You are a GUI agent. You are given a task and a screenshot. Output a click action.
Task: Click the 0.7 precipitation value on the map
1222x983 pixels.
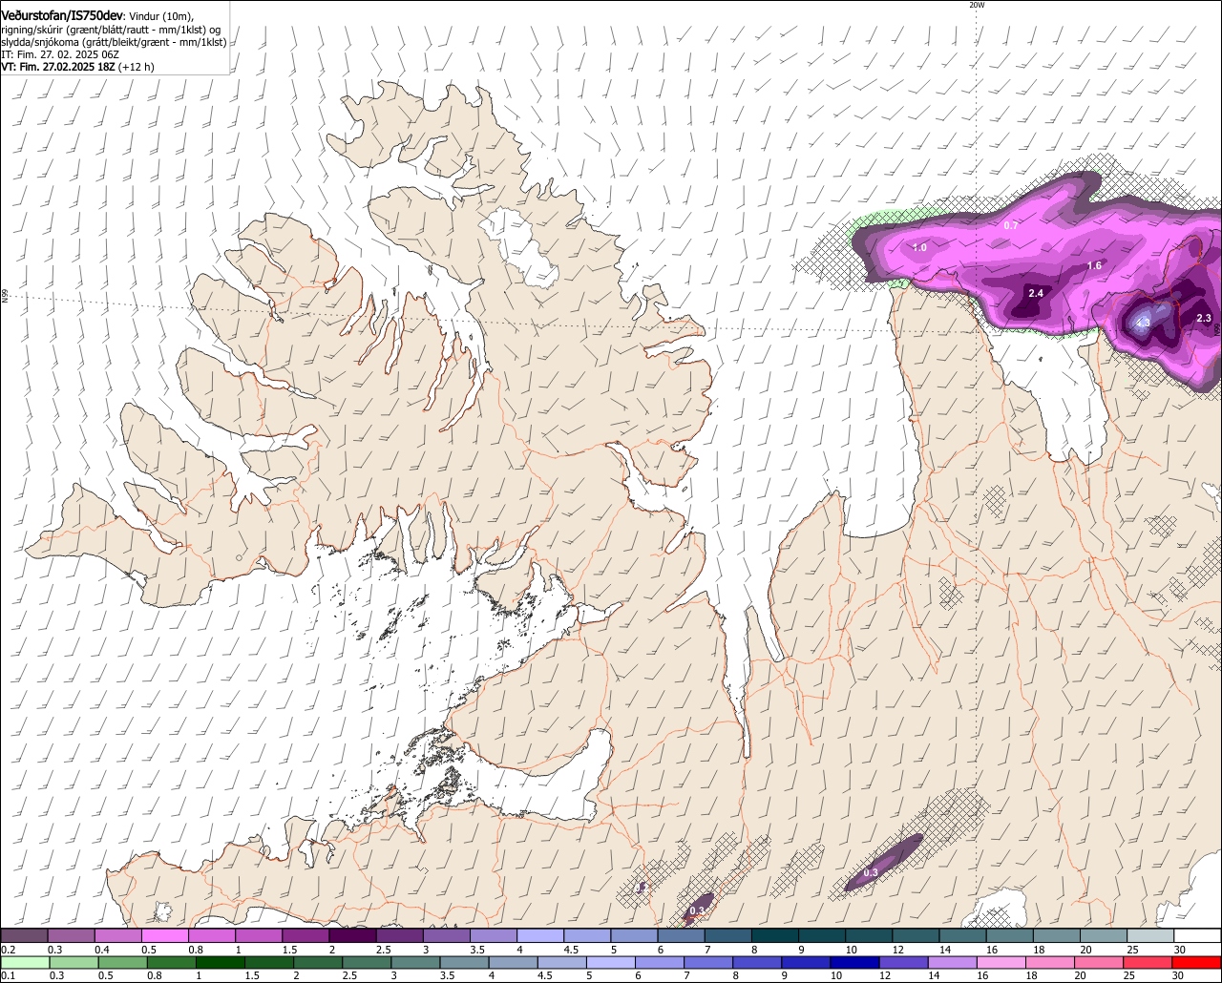click(1011, 225)
